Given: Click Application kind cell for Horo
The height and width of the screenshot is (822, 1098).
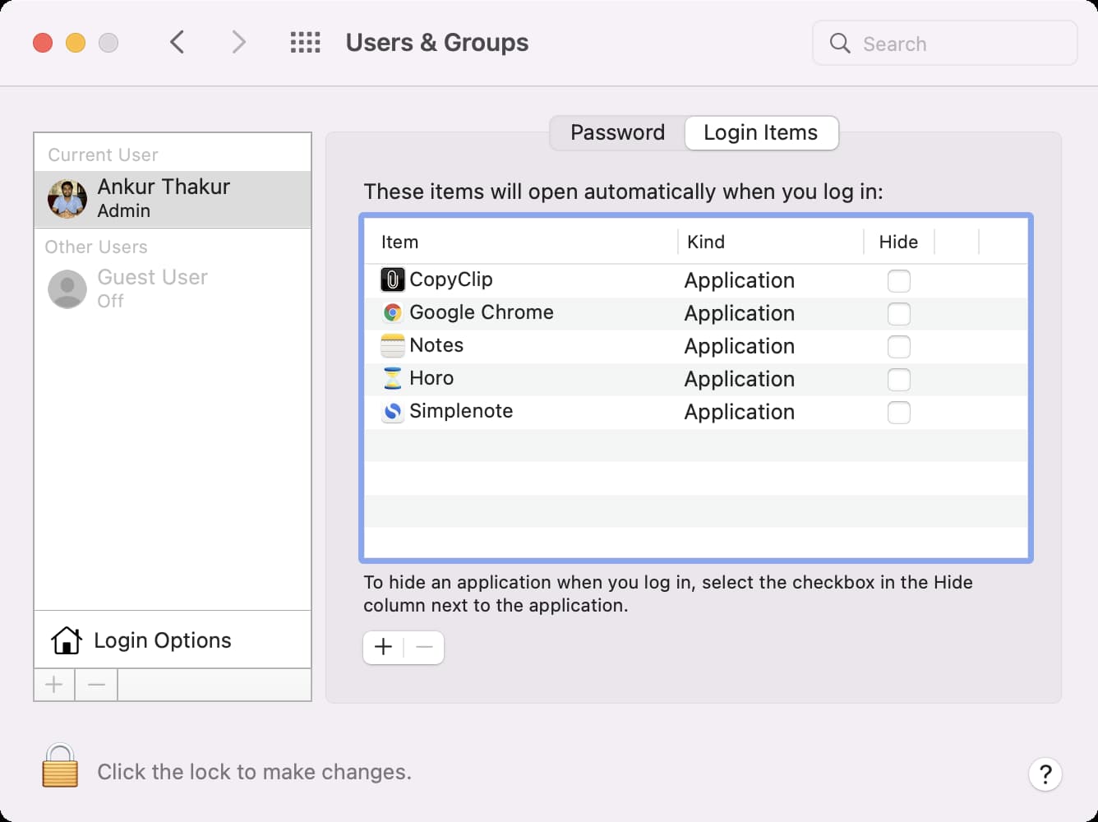Looking at the screenshot, I should (x=740, y=380).
